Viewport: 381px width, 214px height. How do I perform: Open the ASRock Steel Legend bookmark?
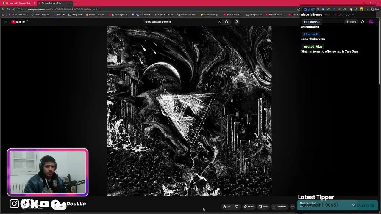(x=210, y=15)
